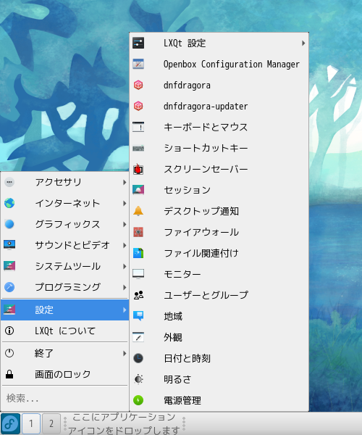Choose 画面のロック from the menu

pyautogui.click(x=65, y=374)
